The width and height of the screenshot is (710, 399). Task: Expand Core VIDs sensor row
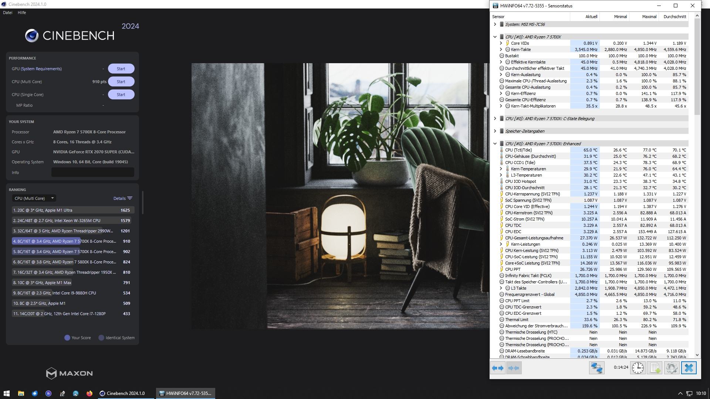coord(501,43)
